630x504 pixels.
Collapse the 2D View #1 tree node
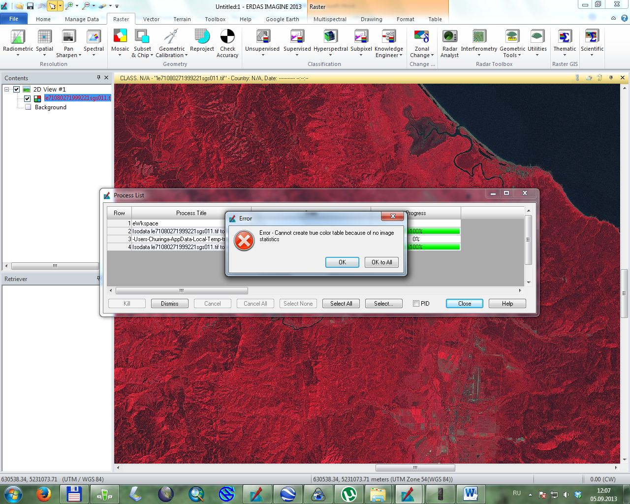point(7,90)
